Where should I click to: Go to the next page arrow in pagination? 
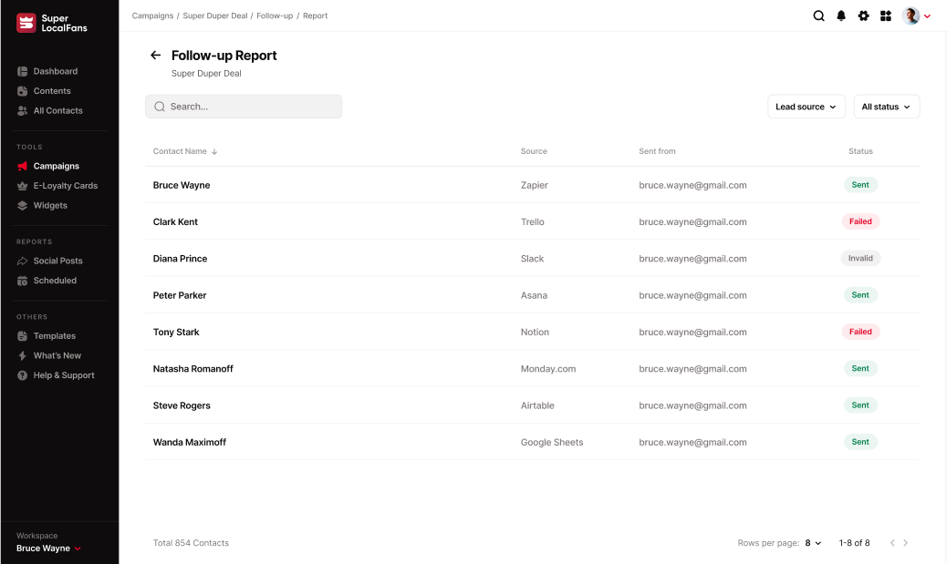click(x=905, y=543)
